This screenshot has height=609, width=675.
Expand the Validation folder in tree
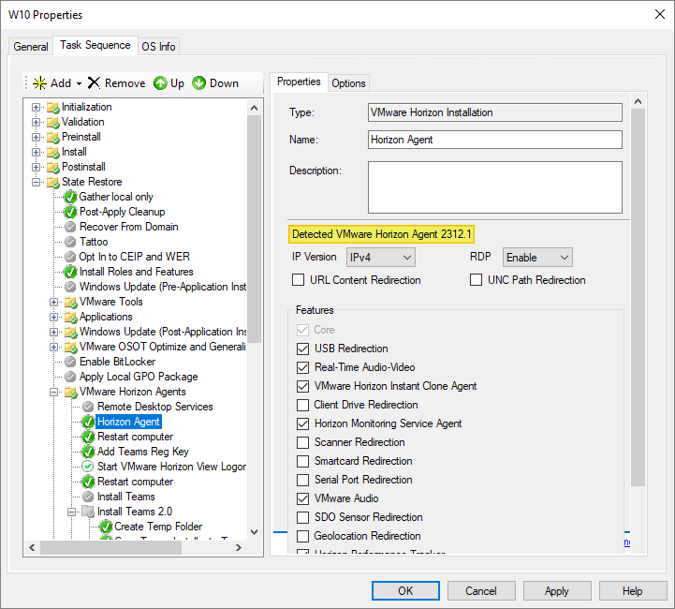coord(37,122)
